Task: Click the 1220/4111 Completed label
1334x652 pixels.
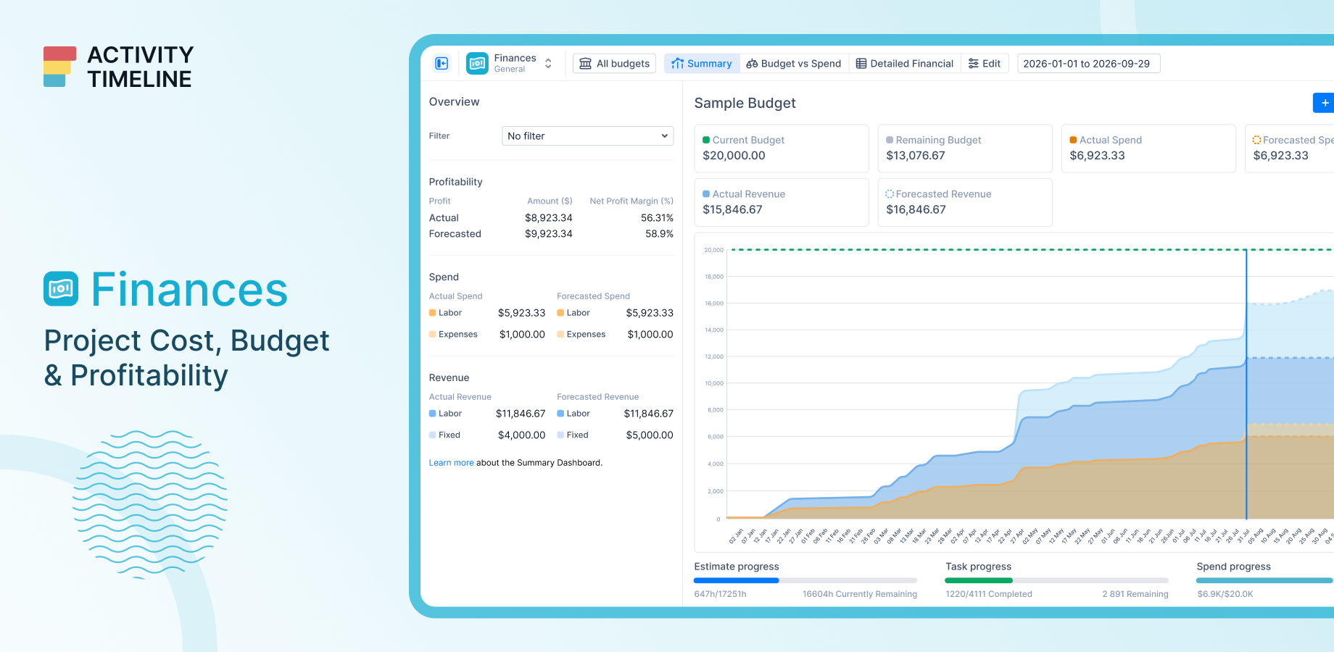Action: (x=988, y=594)
